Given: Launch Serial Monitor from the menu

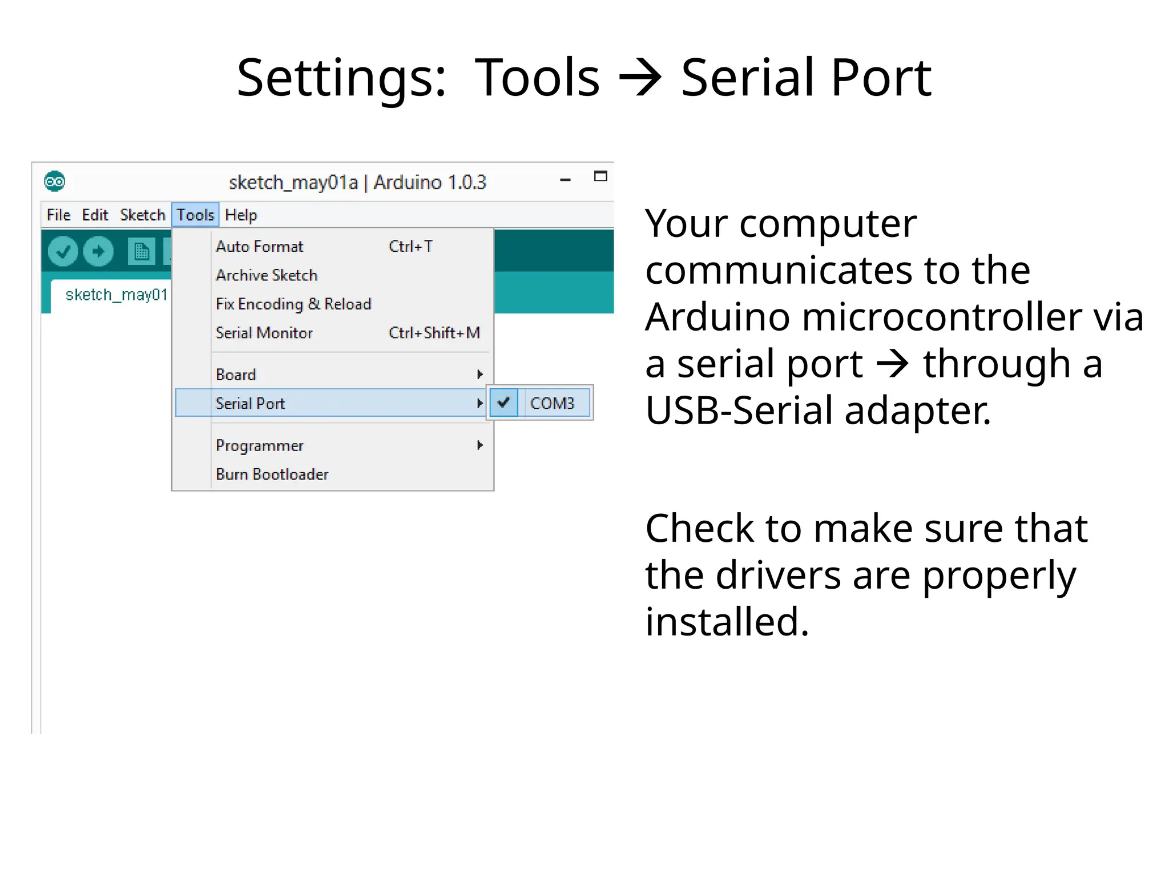Looking at the screenshot, I should pyautogui.click(x=264, y=333).
